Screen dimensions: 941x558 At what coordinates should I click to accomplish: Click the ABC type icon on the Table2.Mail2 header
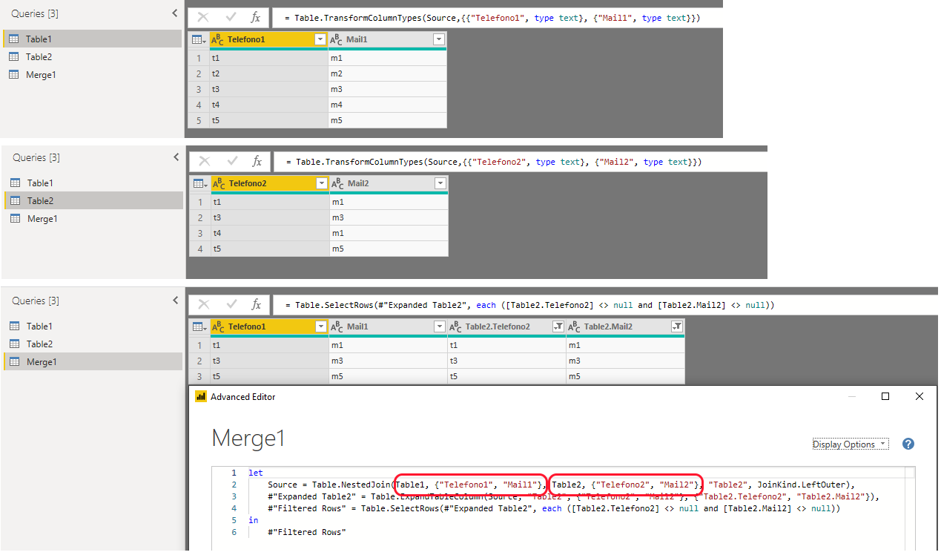[x=574, y=326]
